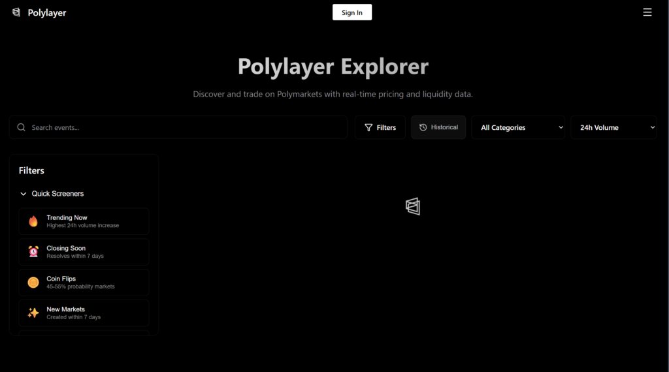Screen dimensions: 669x372
Task: Click the funnel icon on Filters button
Action: [368, 127]
